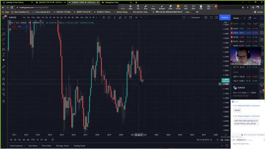Switch to the D daily timeframe
This screenshot has height=149, width=265.
90,17
